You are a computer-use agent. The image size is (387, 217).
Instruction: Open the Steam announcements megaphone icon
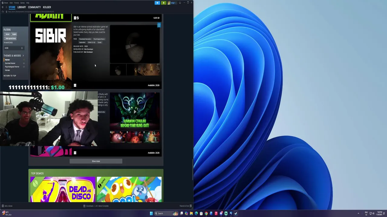(157, 3)
